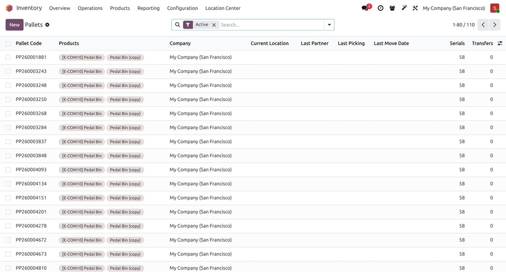Toggle the search options dropdown
This screenshot has width=506, height=272.
coord(329,25)
